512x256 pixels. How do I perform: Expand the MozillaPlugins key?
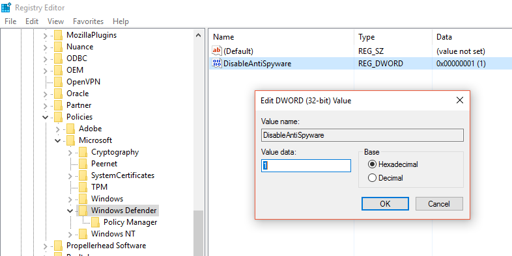coord(46,36)
